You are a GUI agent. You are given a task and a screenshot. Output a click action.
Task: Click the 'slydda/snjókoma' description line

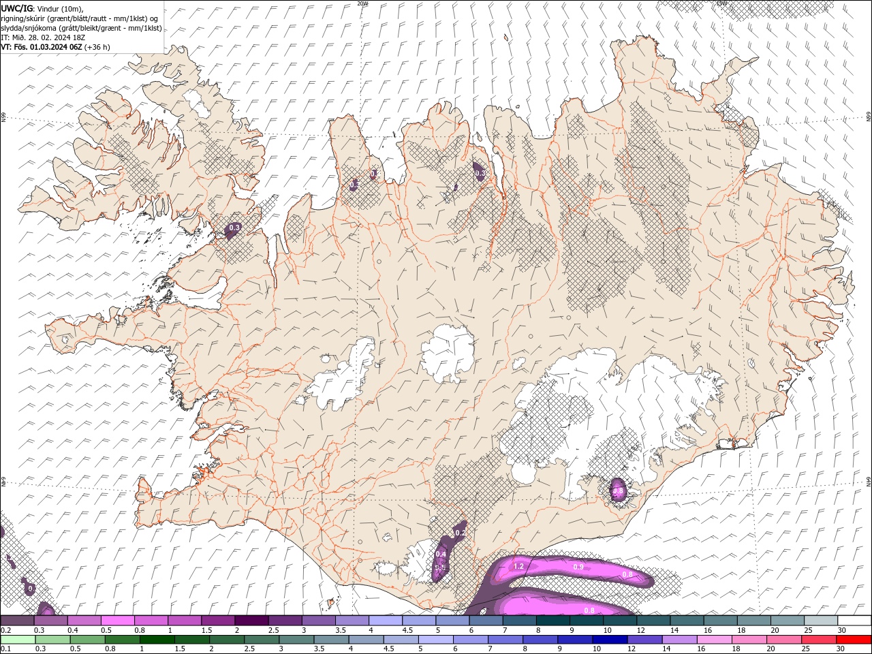[81, 28]
